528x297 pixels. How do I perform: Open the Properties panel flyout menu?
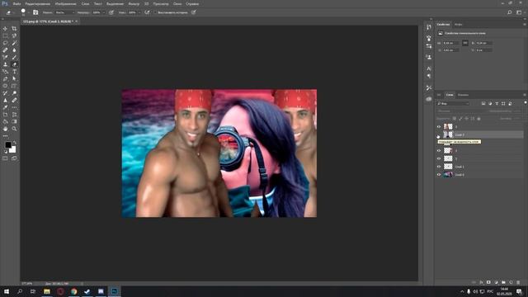(x=525, y=24)
